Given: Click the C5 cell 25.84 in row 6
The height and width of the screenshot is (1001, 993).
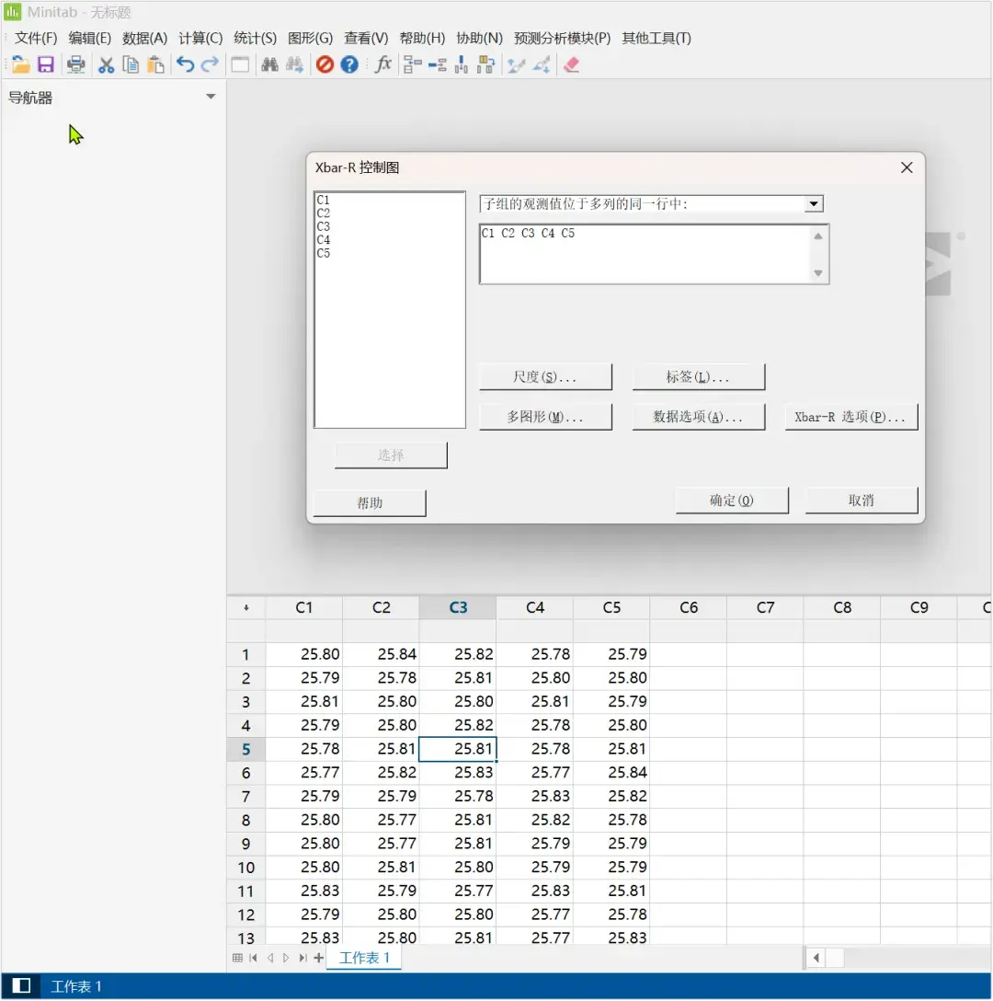Looking at the screenshot, I should 611,773.
